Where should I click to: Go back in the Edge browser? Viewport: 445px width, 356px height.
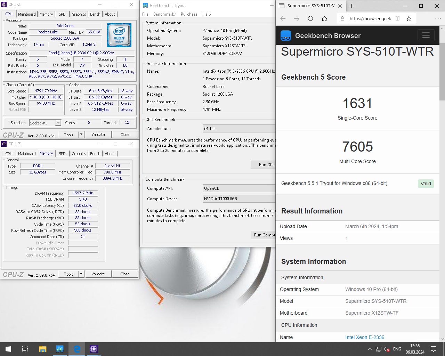[283, 19]
